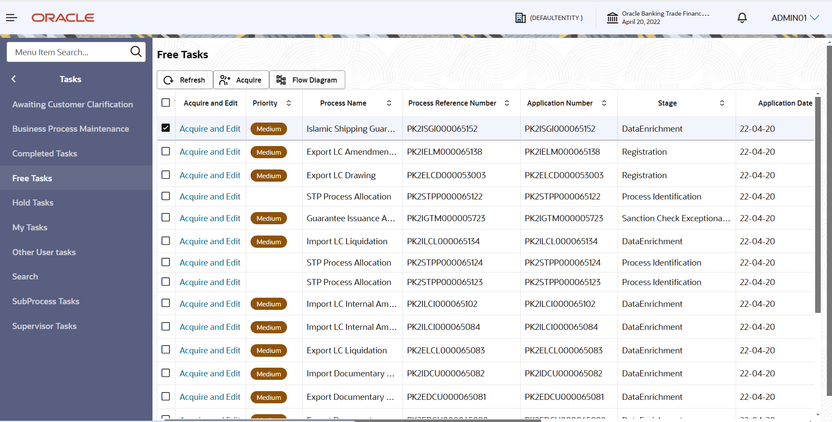Image resolution: width=832 pixels, height=422 pixels.
Task: Open the hamburger navigation menu
Action: click(x=12, y=18)
